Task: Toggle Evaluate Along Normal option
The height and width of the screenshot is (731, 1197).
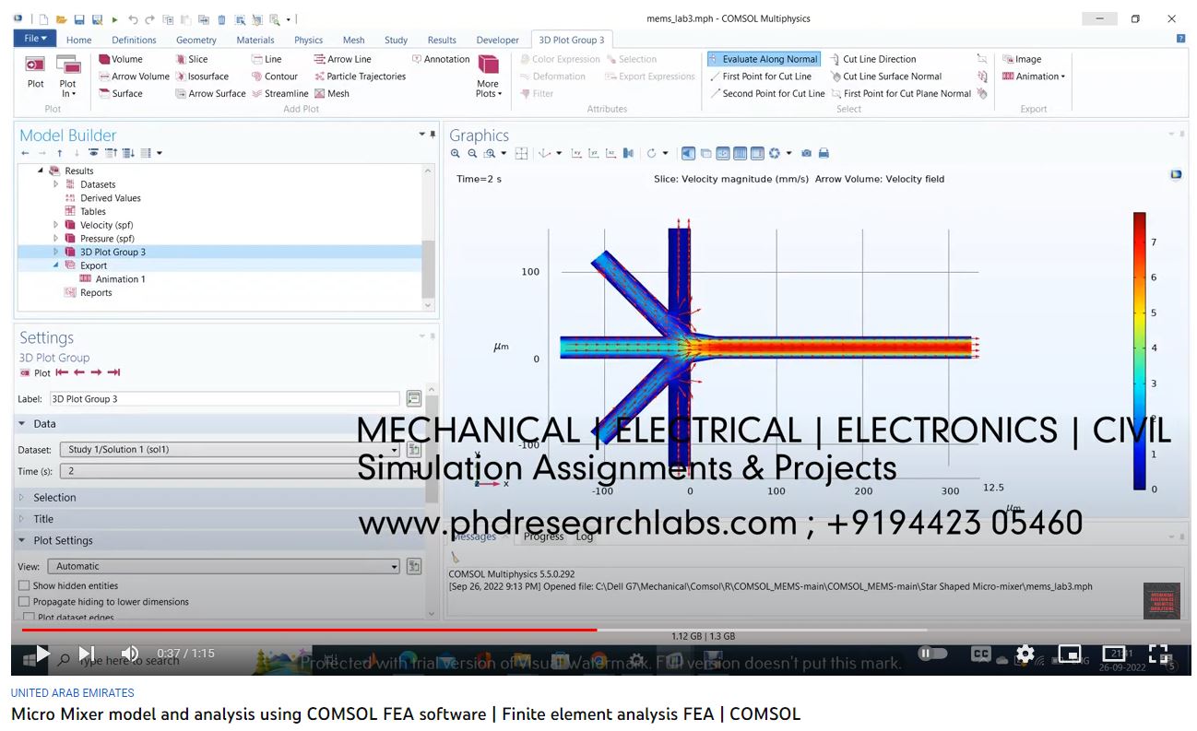Action: click(764, 59)
